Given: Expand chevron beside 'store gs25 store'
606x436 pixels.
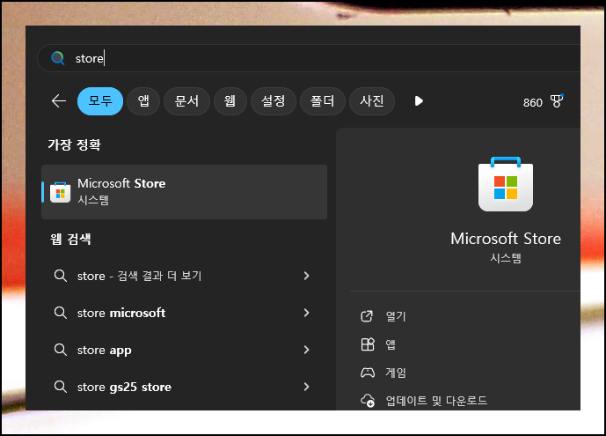Looking at the screenshot, I should point(306,387).
